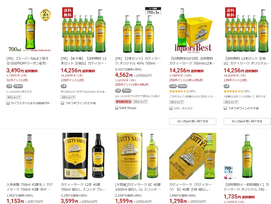
Task: Open the 700ml 3本 three bottles image
Action: (138, 30)
